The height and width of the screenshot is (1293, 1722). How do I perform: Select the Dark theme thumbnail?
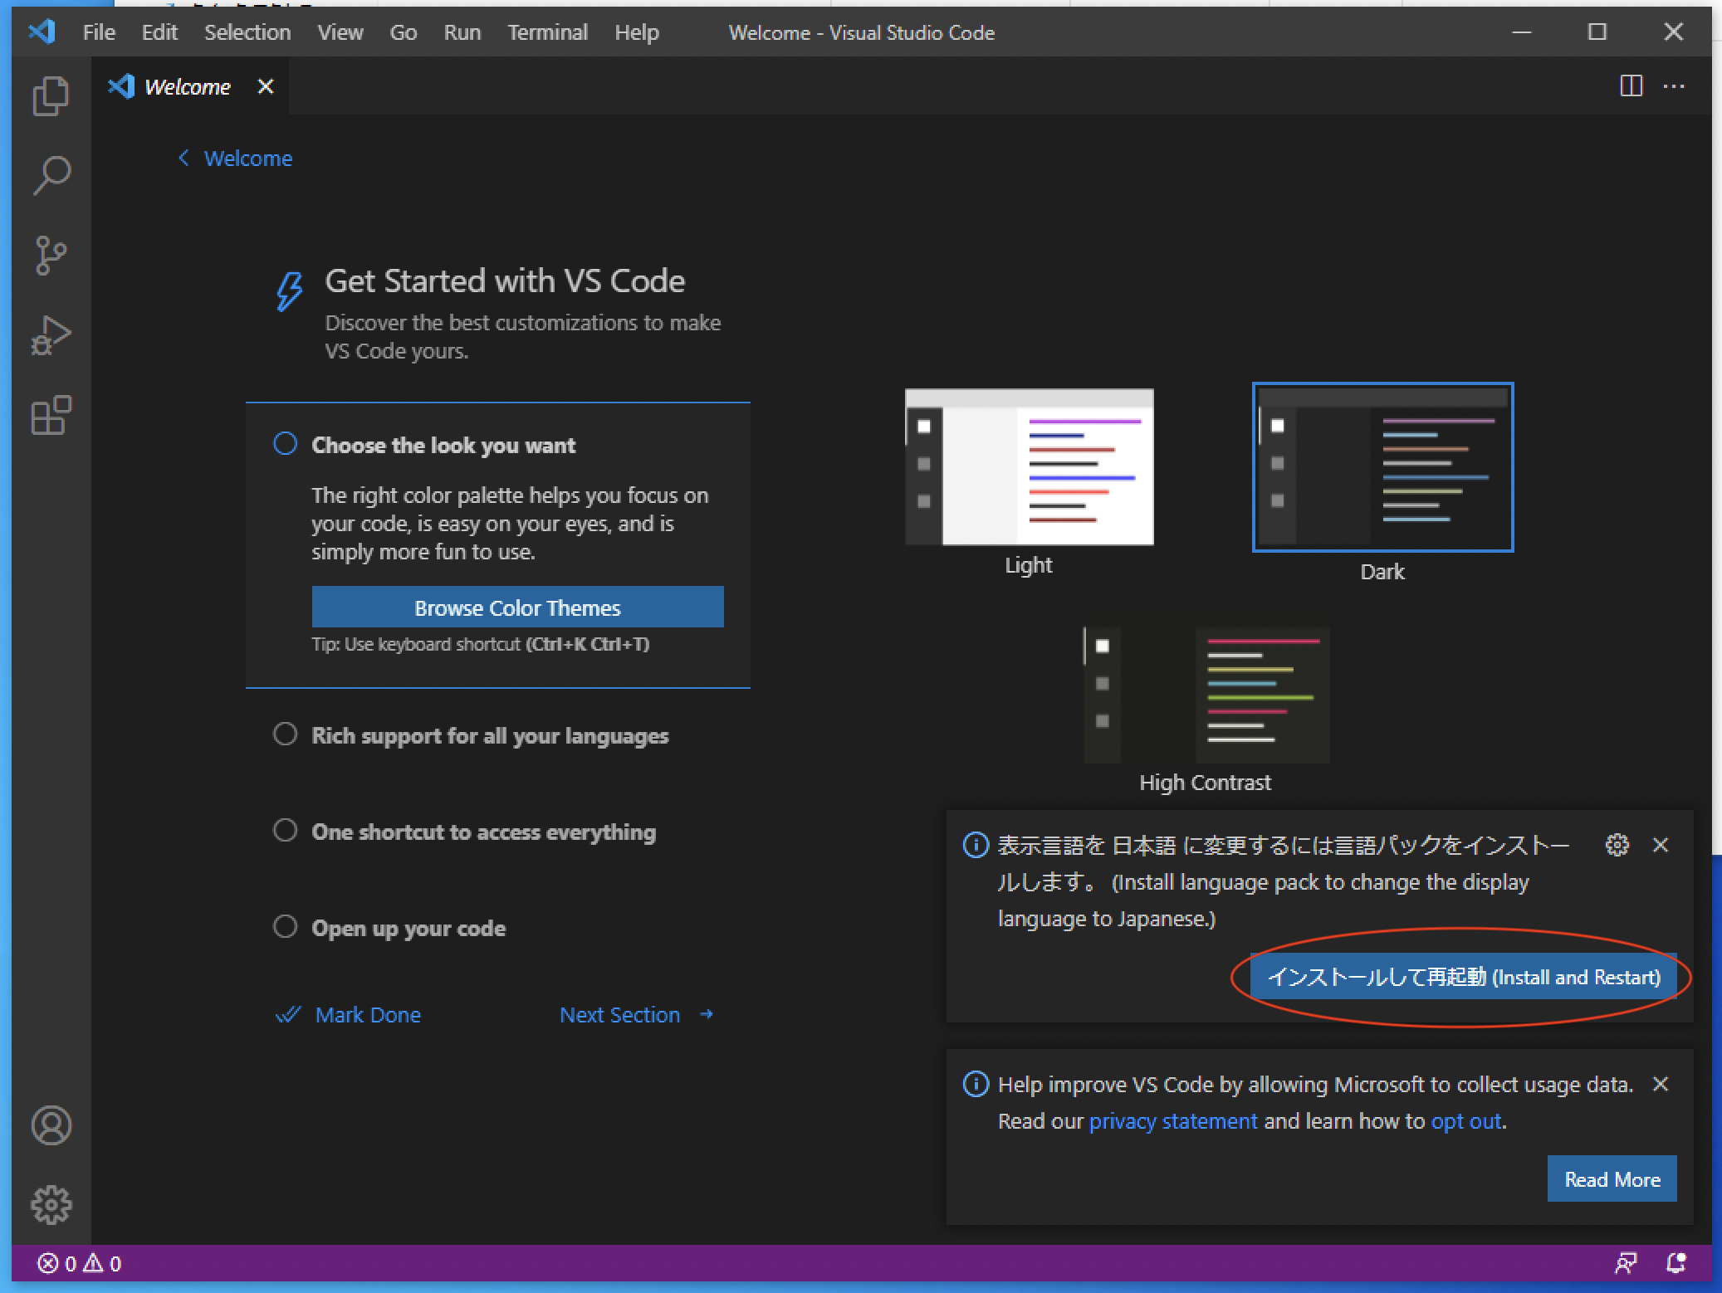[x=1382, y=467]
